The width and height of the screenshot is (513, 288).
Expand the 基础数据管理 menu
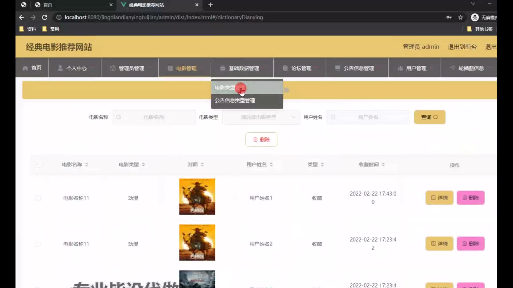coord(242,68)
